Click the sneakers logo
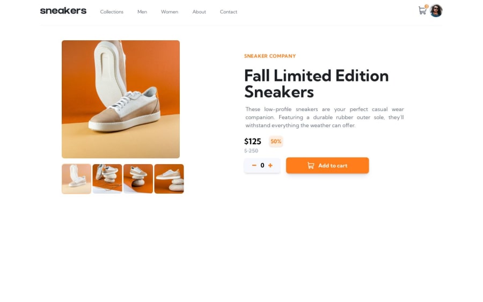Screen dimensions: 483x302 click(x=63, y=11)
